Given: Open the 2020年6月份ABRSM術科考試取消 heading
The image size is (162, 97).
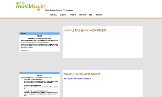Looking at the screenshot, I should [82, 74].
